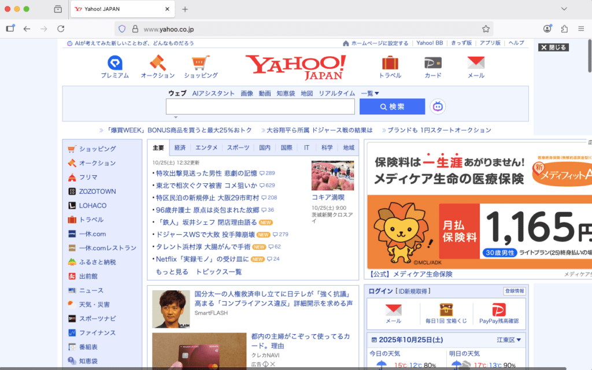
Task: Open the Shopping (ショッピング) cart icon in header
Action: pyautogui.click(x=201, y=62)
